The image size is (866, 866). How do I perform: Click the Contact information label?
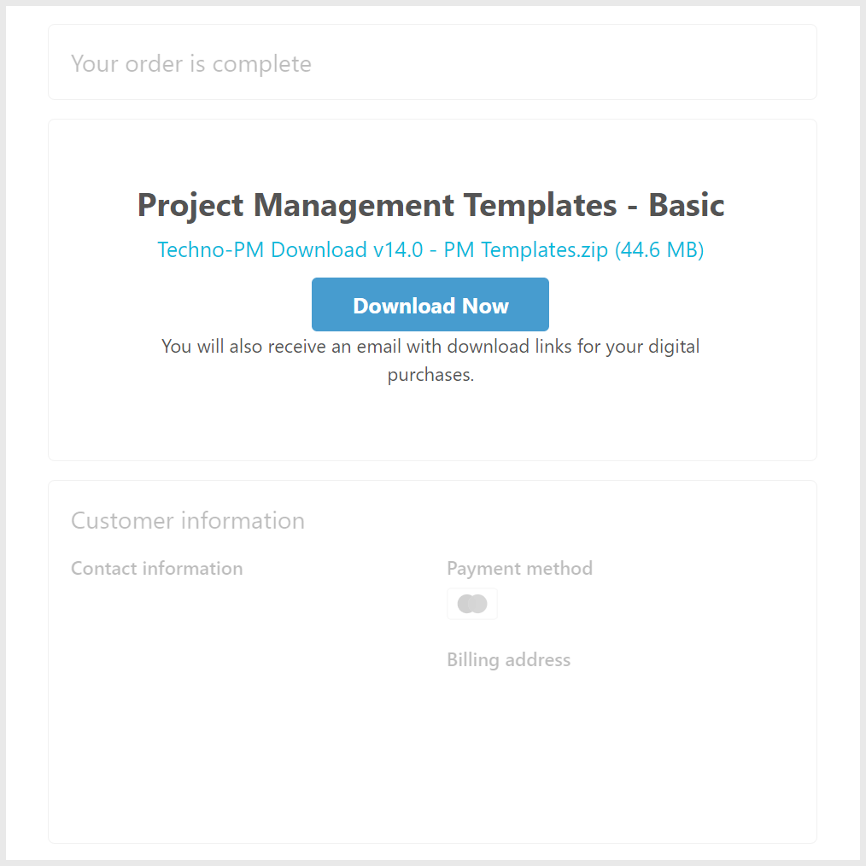(x=156, y=568)
